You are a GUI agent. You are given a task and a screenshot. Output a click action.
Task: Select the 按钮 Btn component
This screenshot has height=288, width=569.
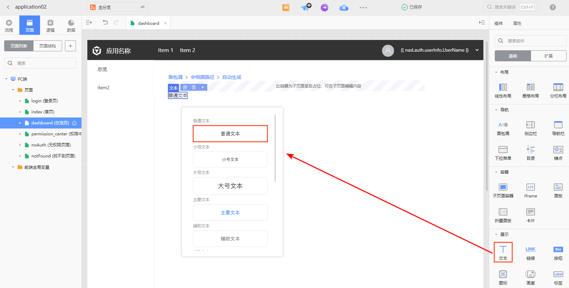(x=558, y=253)
